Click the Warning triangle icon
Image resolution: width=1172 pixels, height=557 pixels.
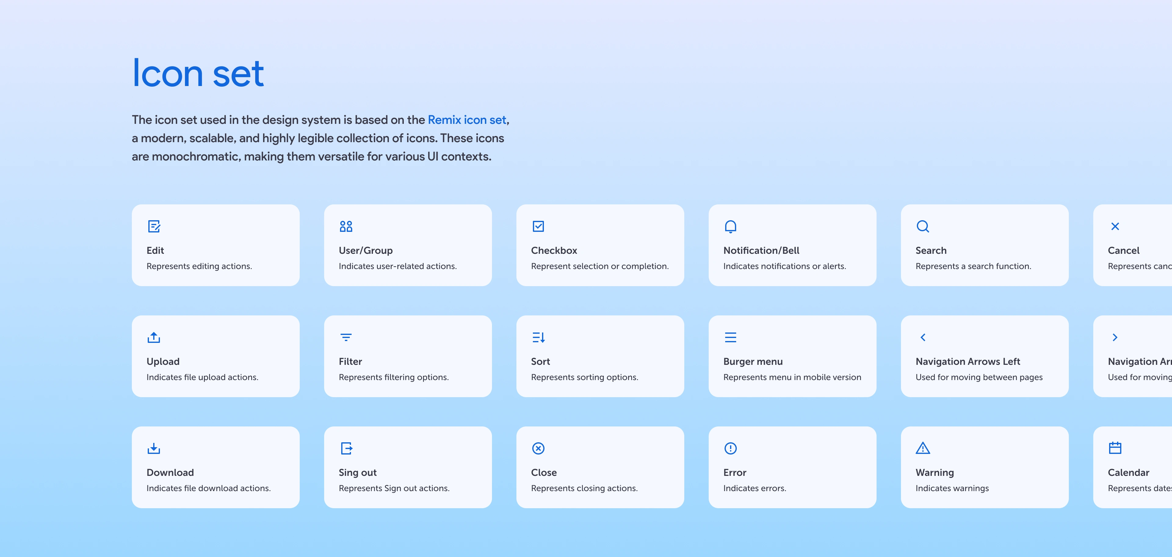point(923,448)
